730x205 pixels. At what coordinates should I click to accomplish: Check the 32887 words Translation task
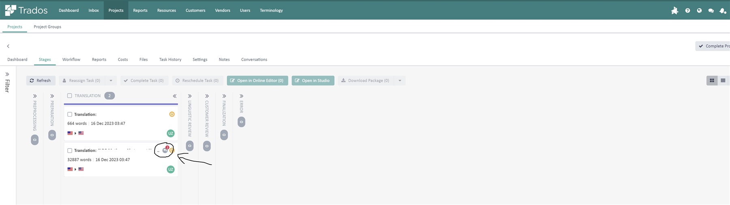coord(70,150)
